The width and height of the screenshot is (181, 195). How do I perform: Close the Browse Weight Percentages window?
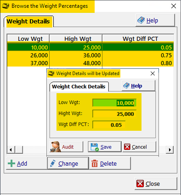[x=156, y=184]
